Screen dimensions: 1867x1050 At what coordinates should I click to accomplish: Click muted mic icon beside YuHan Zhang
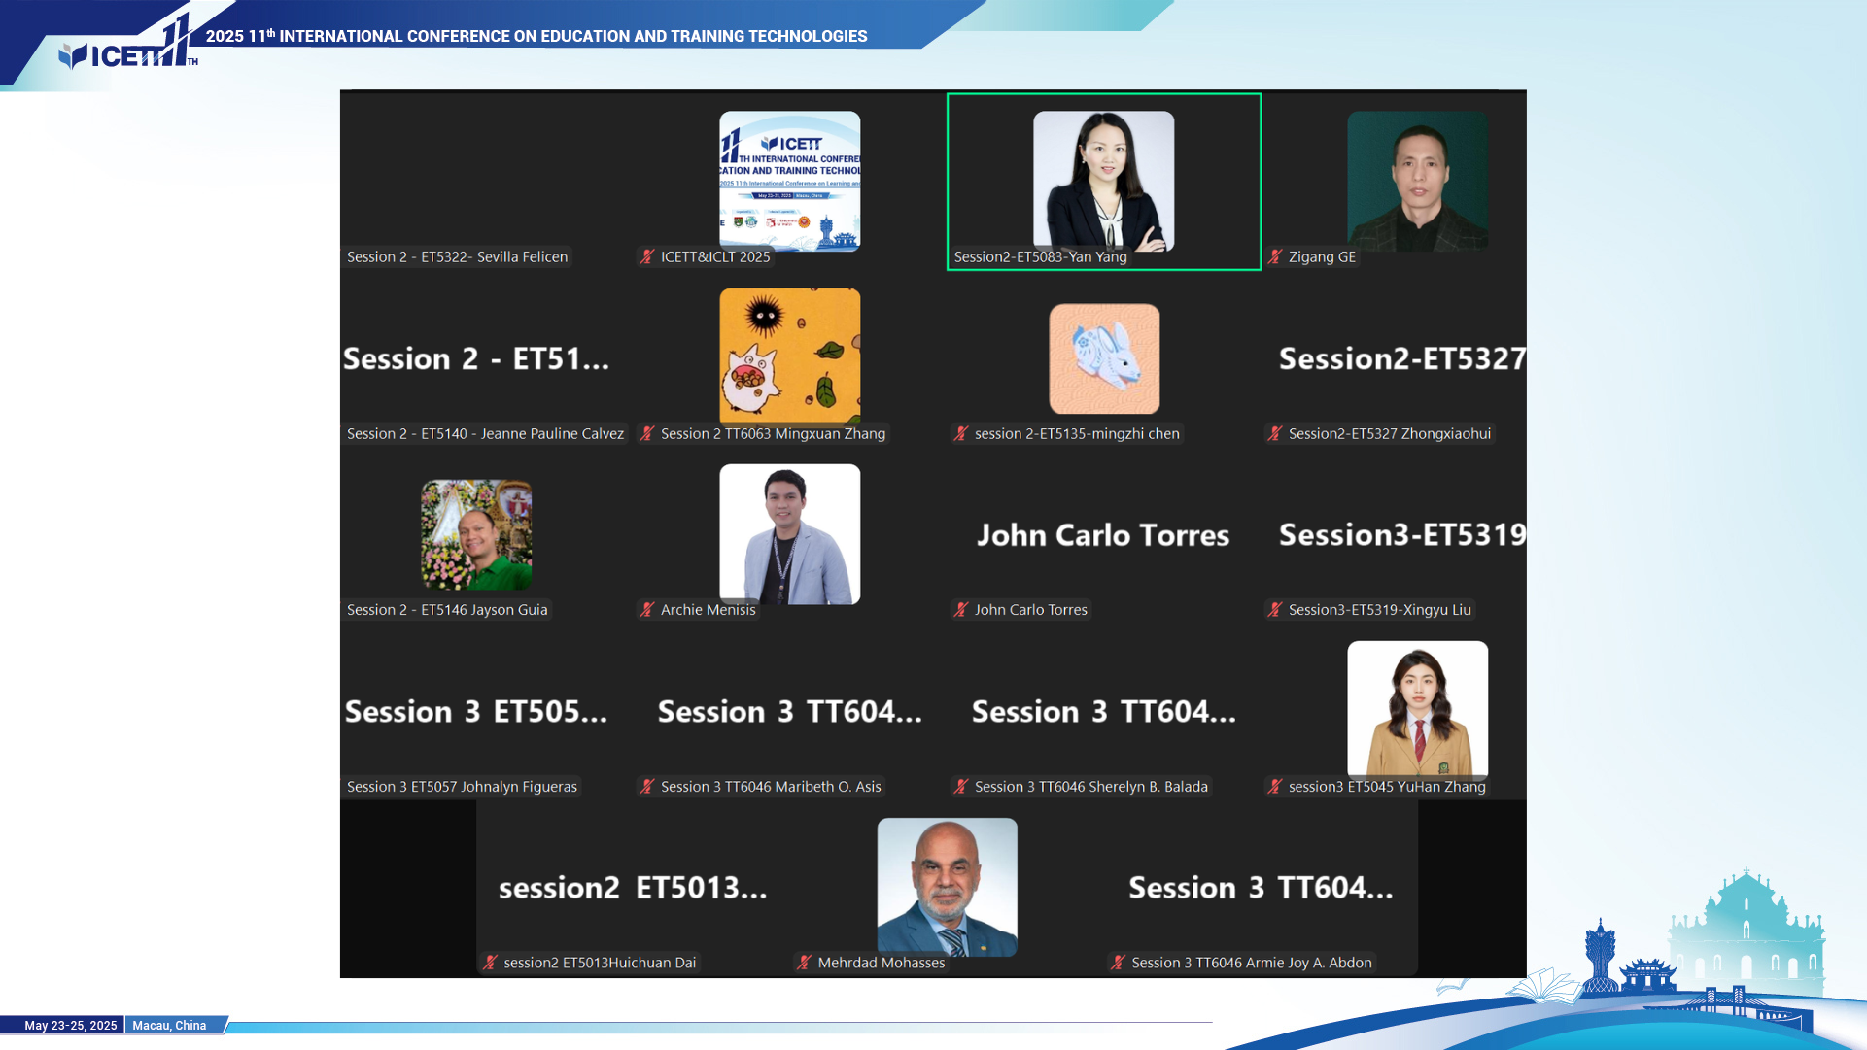point(1275,786)
